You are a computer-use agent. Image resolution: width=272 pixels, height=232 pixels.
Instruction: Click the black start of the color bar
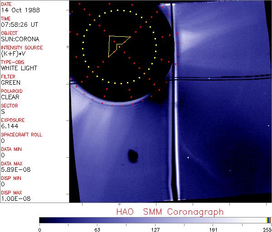42,220
